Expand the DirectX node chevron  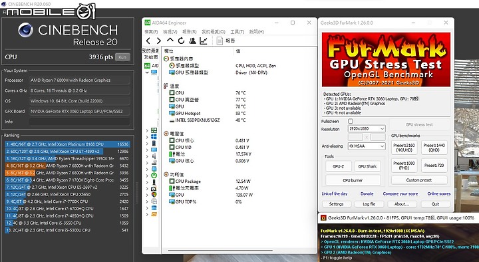point(147,176)
